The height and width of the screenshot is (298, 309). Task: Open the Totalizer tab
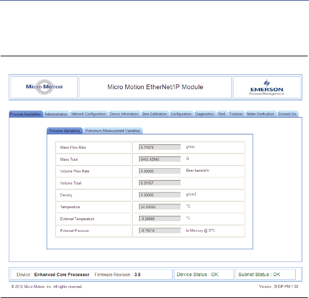point(236,114)
